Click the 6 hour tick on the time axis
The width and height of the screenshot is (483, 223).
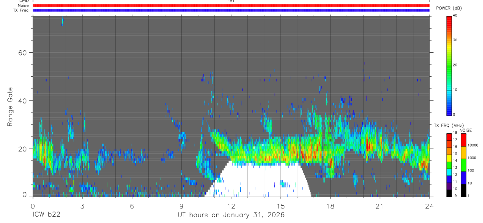tap(132, 206)
